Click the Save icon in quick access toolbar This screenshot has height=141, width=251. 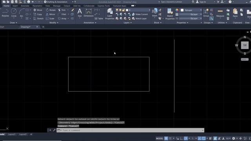coord(12,2)
